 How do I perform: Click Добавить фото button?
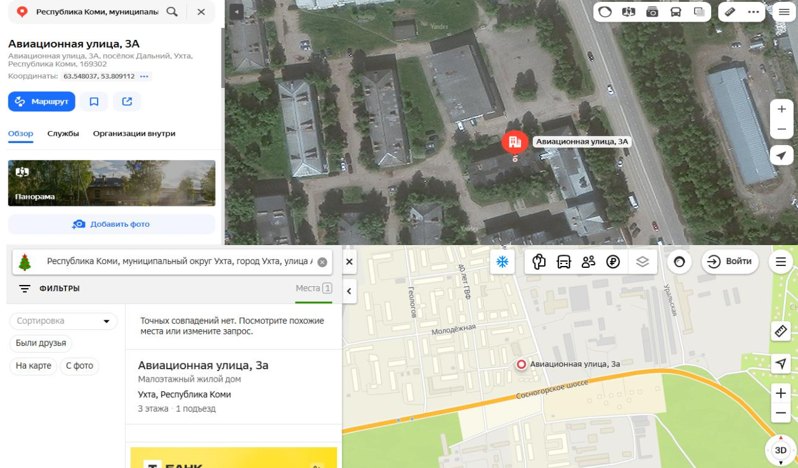[112, 224]
